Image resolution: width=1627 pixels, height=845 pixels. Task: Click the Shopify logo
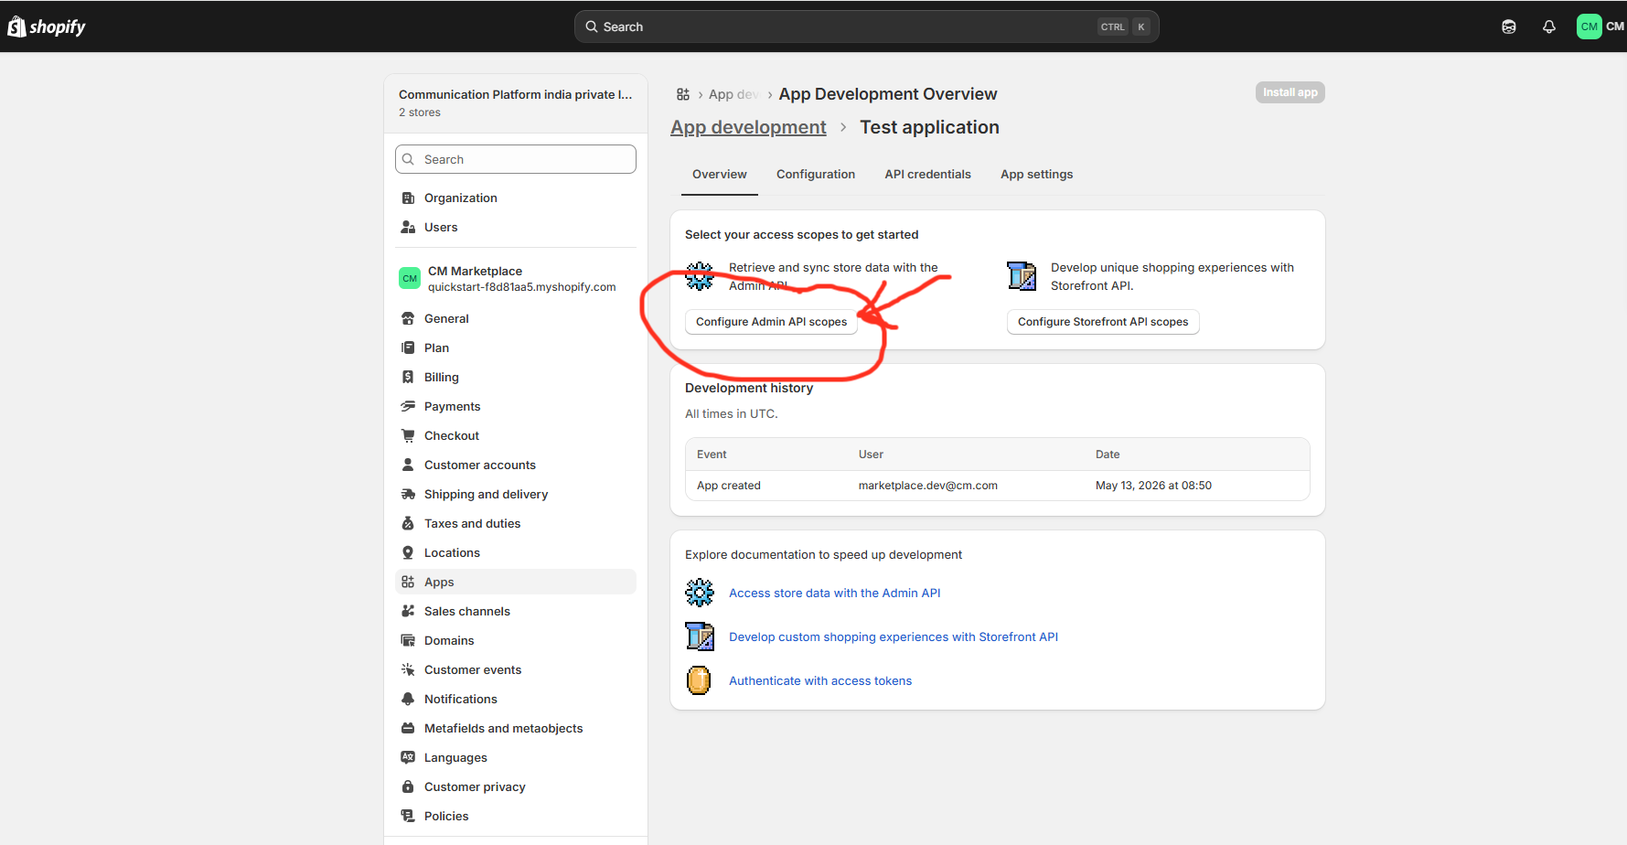click(47, 27)
